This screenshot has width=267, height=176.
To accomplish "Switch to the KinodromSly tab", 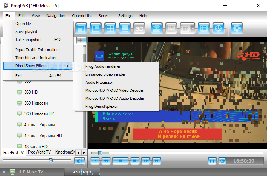I will click(64, 152).
